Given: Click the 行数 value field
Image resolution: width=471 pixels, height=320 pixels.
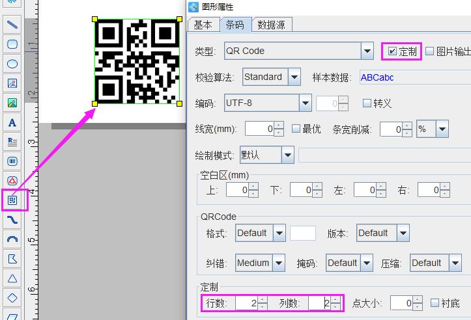Looking at the screenshot, I should 247,303.
